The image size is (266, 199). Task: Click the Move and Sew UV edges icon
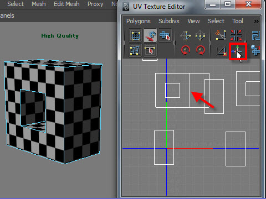pyautogui.click(x=238, y=51)
